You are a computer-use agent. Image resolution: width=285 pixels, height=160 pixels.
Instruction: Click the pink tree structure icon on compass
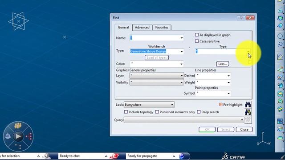pyautogui.click(x=29, y=136)
